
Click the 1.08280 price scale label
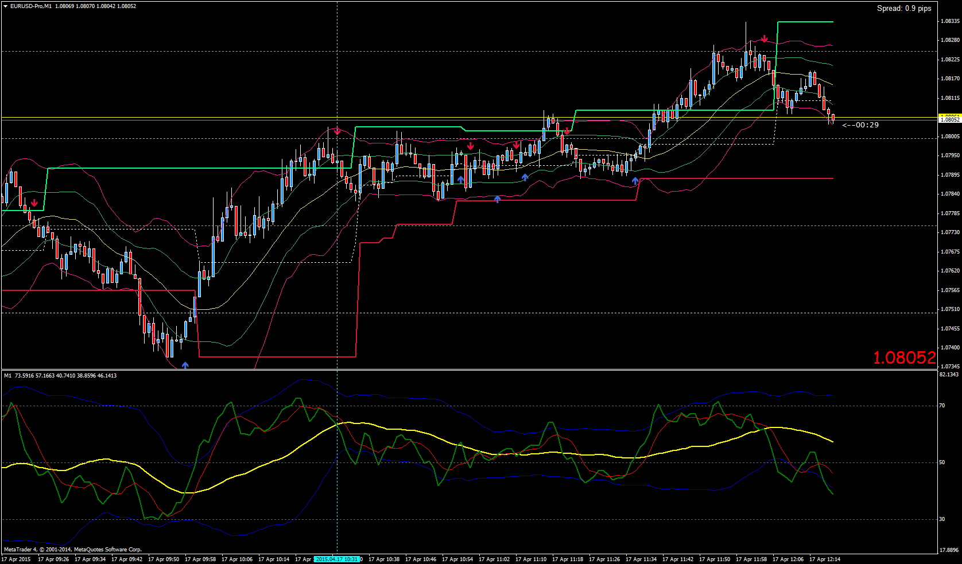[x=950, y=41]
